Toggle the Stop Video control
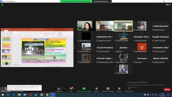Screen dimensions: 172x97 [18, 91]
